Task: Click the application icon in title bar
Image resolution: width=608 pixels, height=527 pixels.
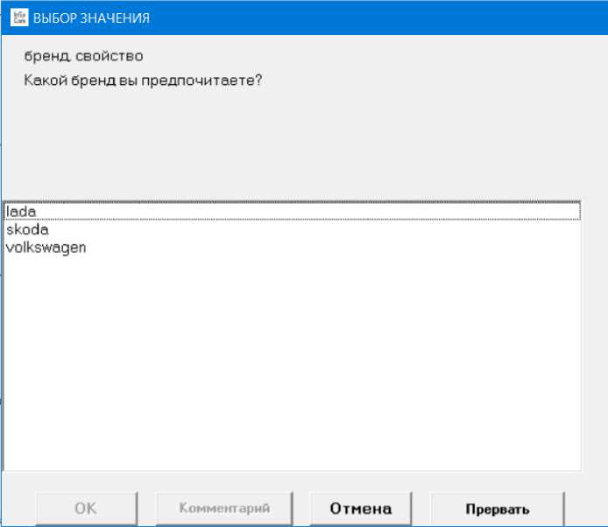Action: click(x=19, y=18)
